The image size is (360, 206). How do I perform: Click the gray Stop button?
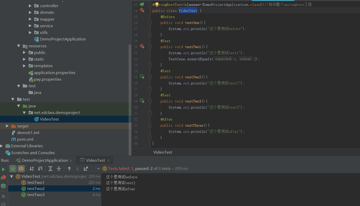[3, 196]
